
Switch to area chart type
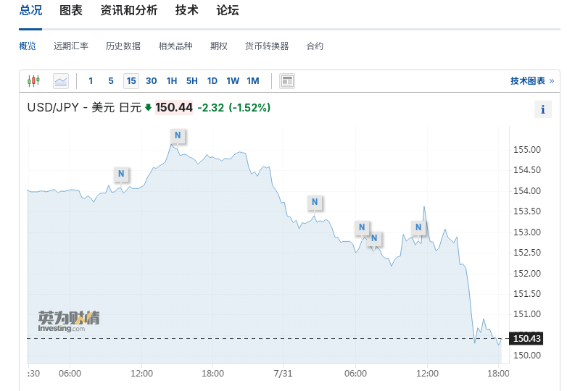point(60,81)
